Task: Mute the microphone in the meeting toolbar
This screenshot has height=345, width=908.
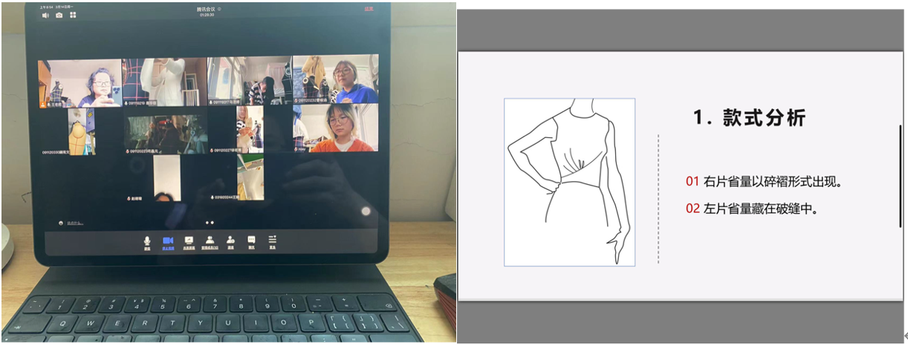Action: [x=147, y=241]
